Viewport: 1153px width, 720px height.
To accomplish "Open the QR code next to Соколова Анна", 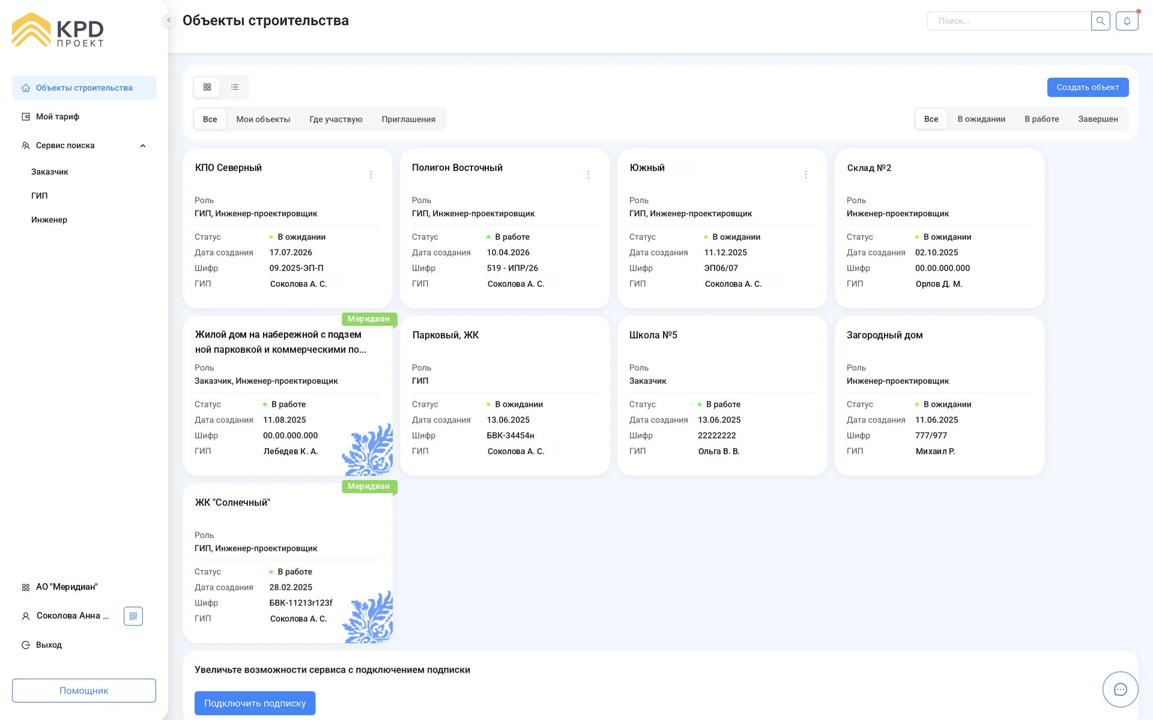I will click(x=133, y=616).
